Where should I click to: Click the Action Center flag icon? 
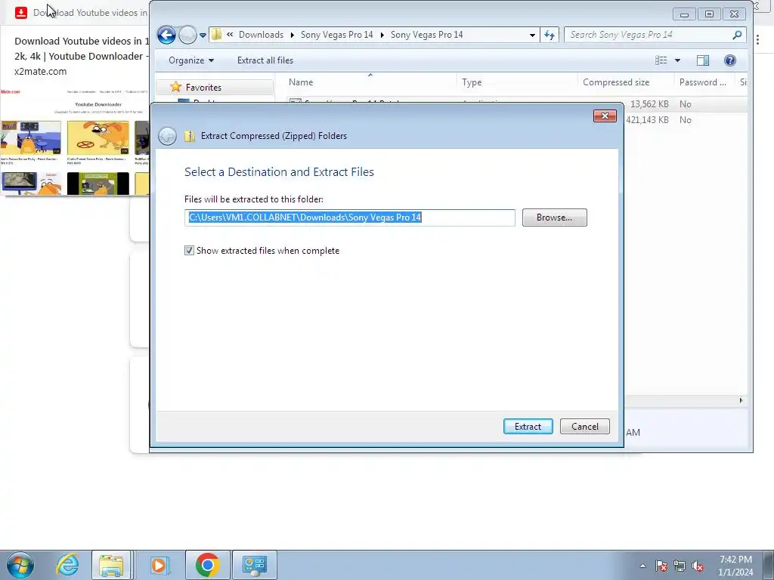661,566
